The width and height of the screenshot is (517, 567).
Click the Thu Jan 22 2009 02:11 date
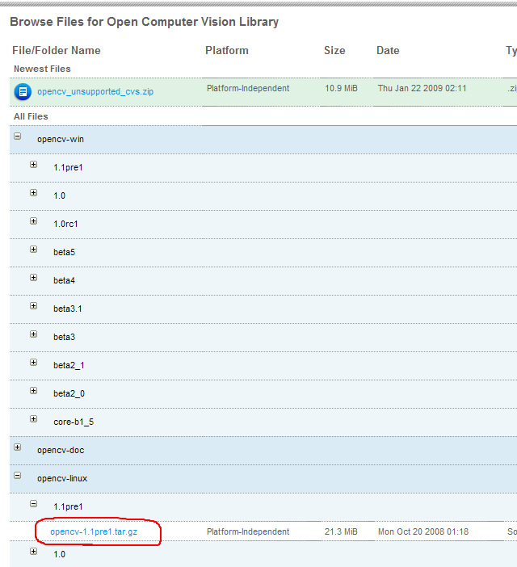click(422, 88)
